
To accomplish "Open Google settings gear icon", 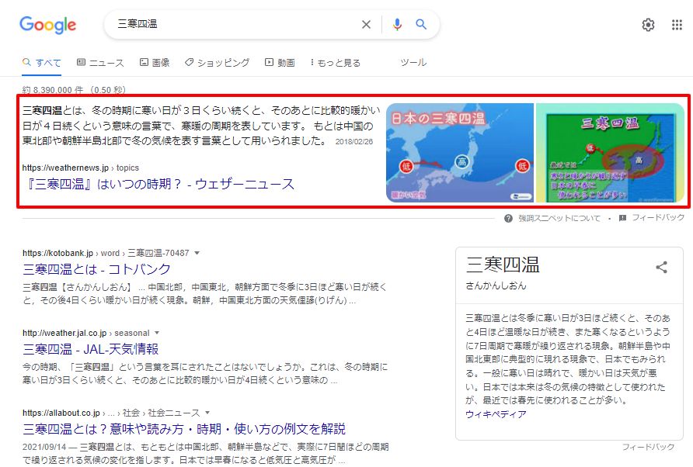I will (x=648, y=25).
